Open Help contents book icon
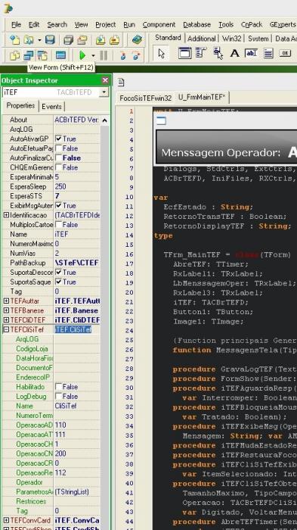 137,40
